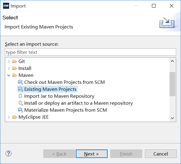Click the list scrollbar up arrow

(172, 61)
